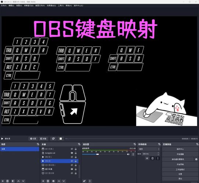Toggle visibility of 显示器采集 2 source
Screen dimensions: 199x183
pos(72,165)
